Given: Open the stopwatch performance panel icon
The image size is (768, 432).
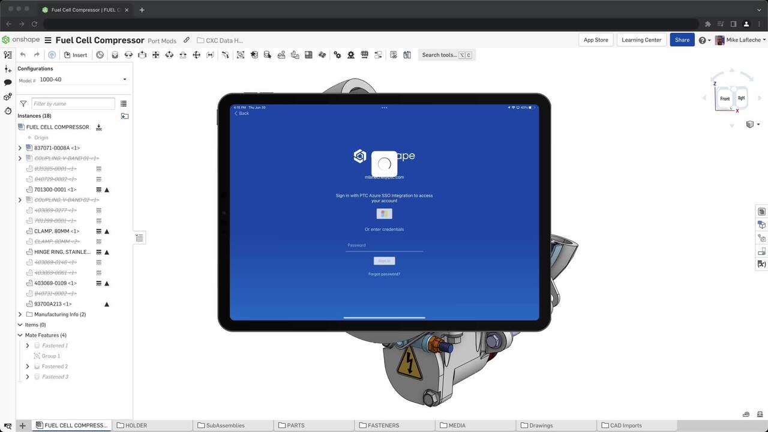Looking at the screenshot, I should point(8,111).
